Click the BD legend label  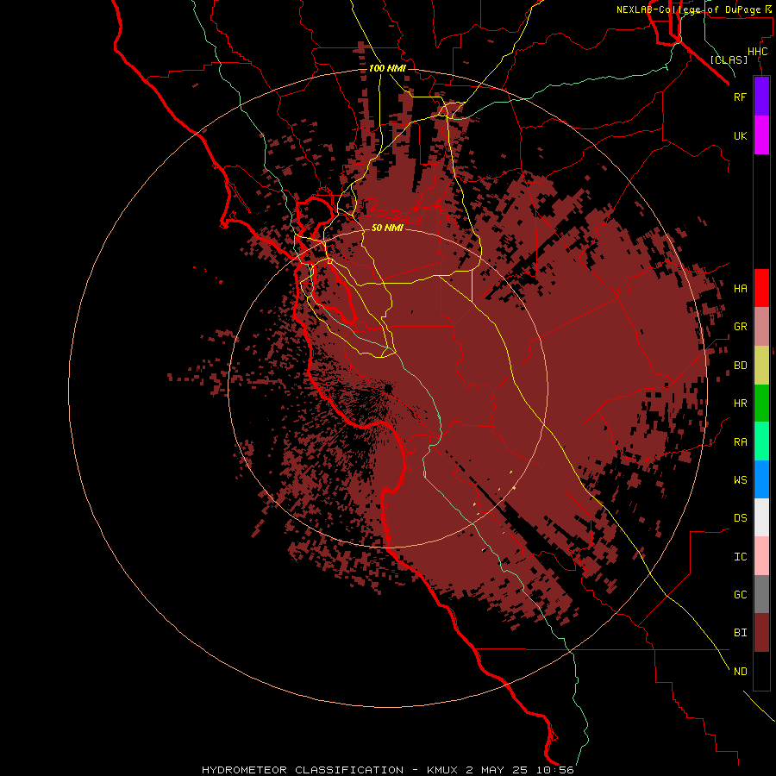(x=740, y=366)
